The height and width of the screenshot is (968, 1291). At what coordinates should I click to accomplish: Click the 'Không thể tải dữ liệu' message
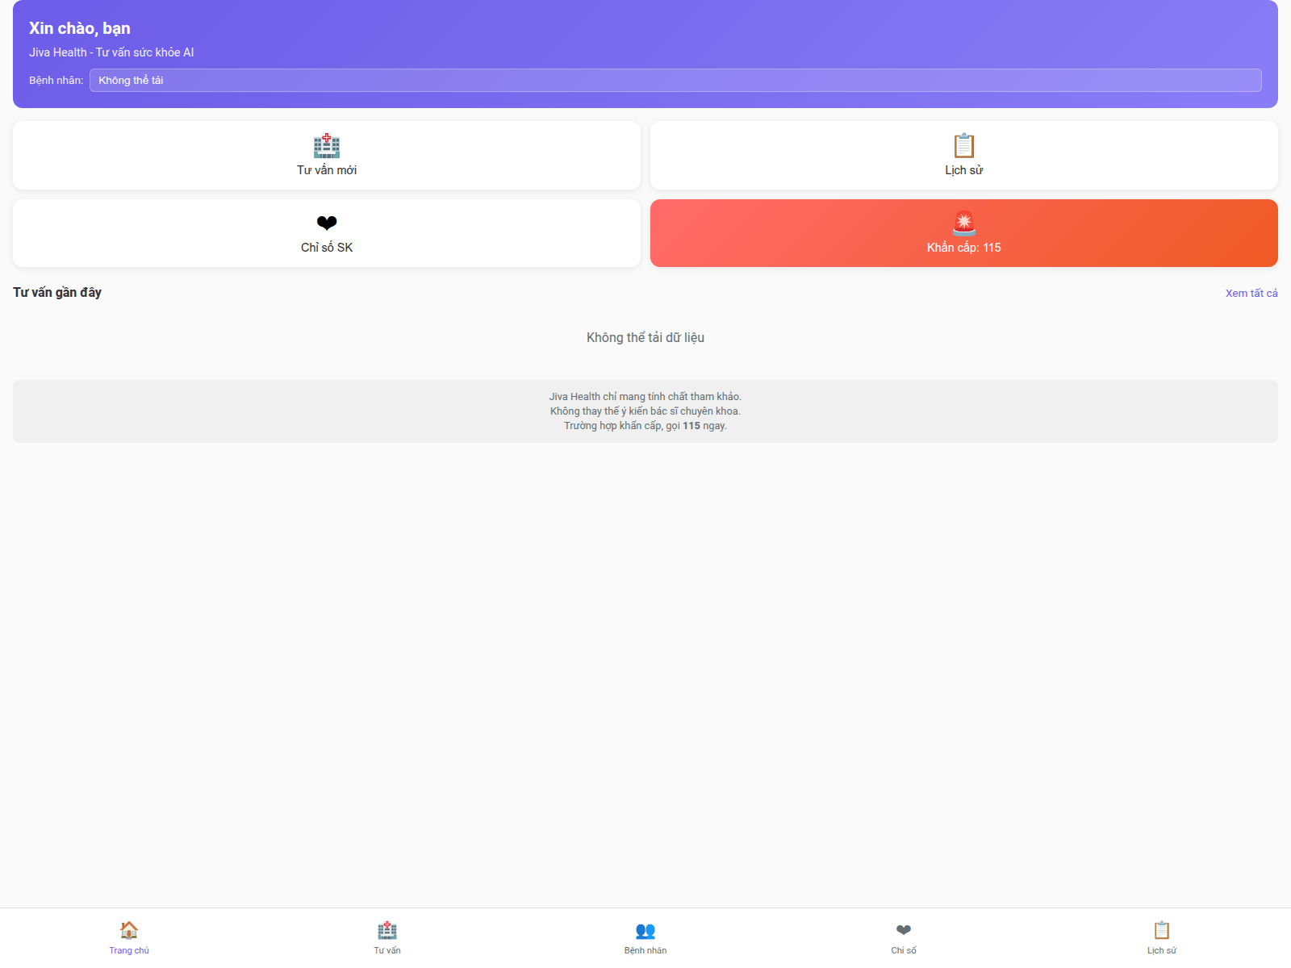click(645, 337)
